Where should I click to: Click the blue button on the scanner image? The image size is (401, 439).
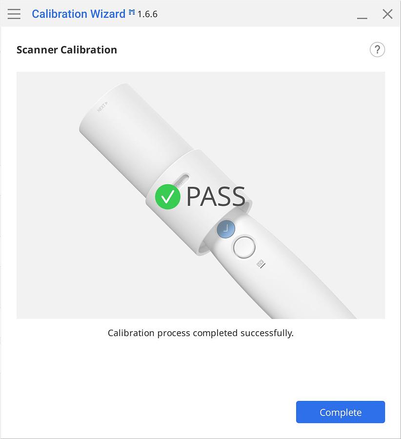(x=226, y=229)
